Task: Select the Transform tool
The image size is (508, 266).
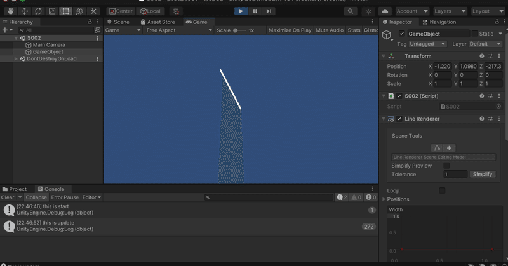Action: 80,11
